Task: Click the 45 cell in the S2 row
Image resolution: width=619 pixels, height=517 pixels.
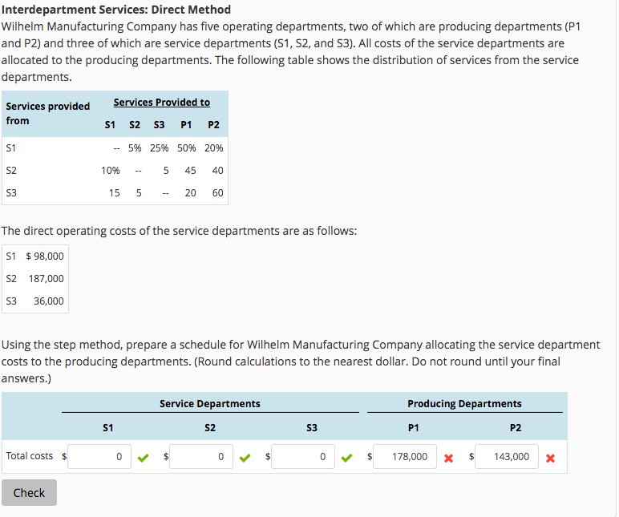Action: pos(190,171)
